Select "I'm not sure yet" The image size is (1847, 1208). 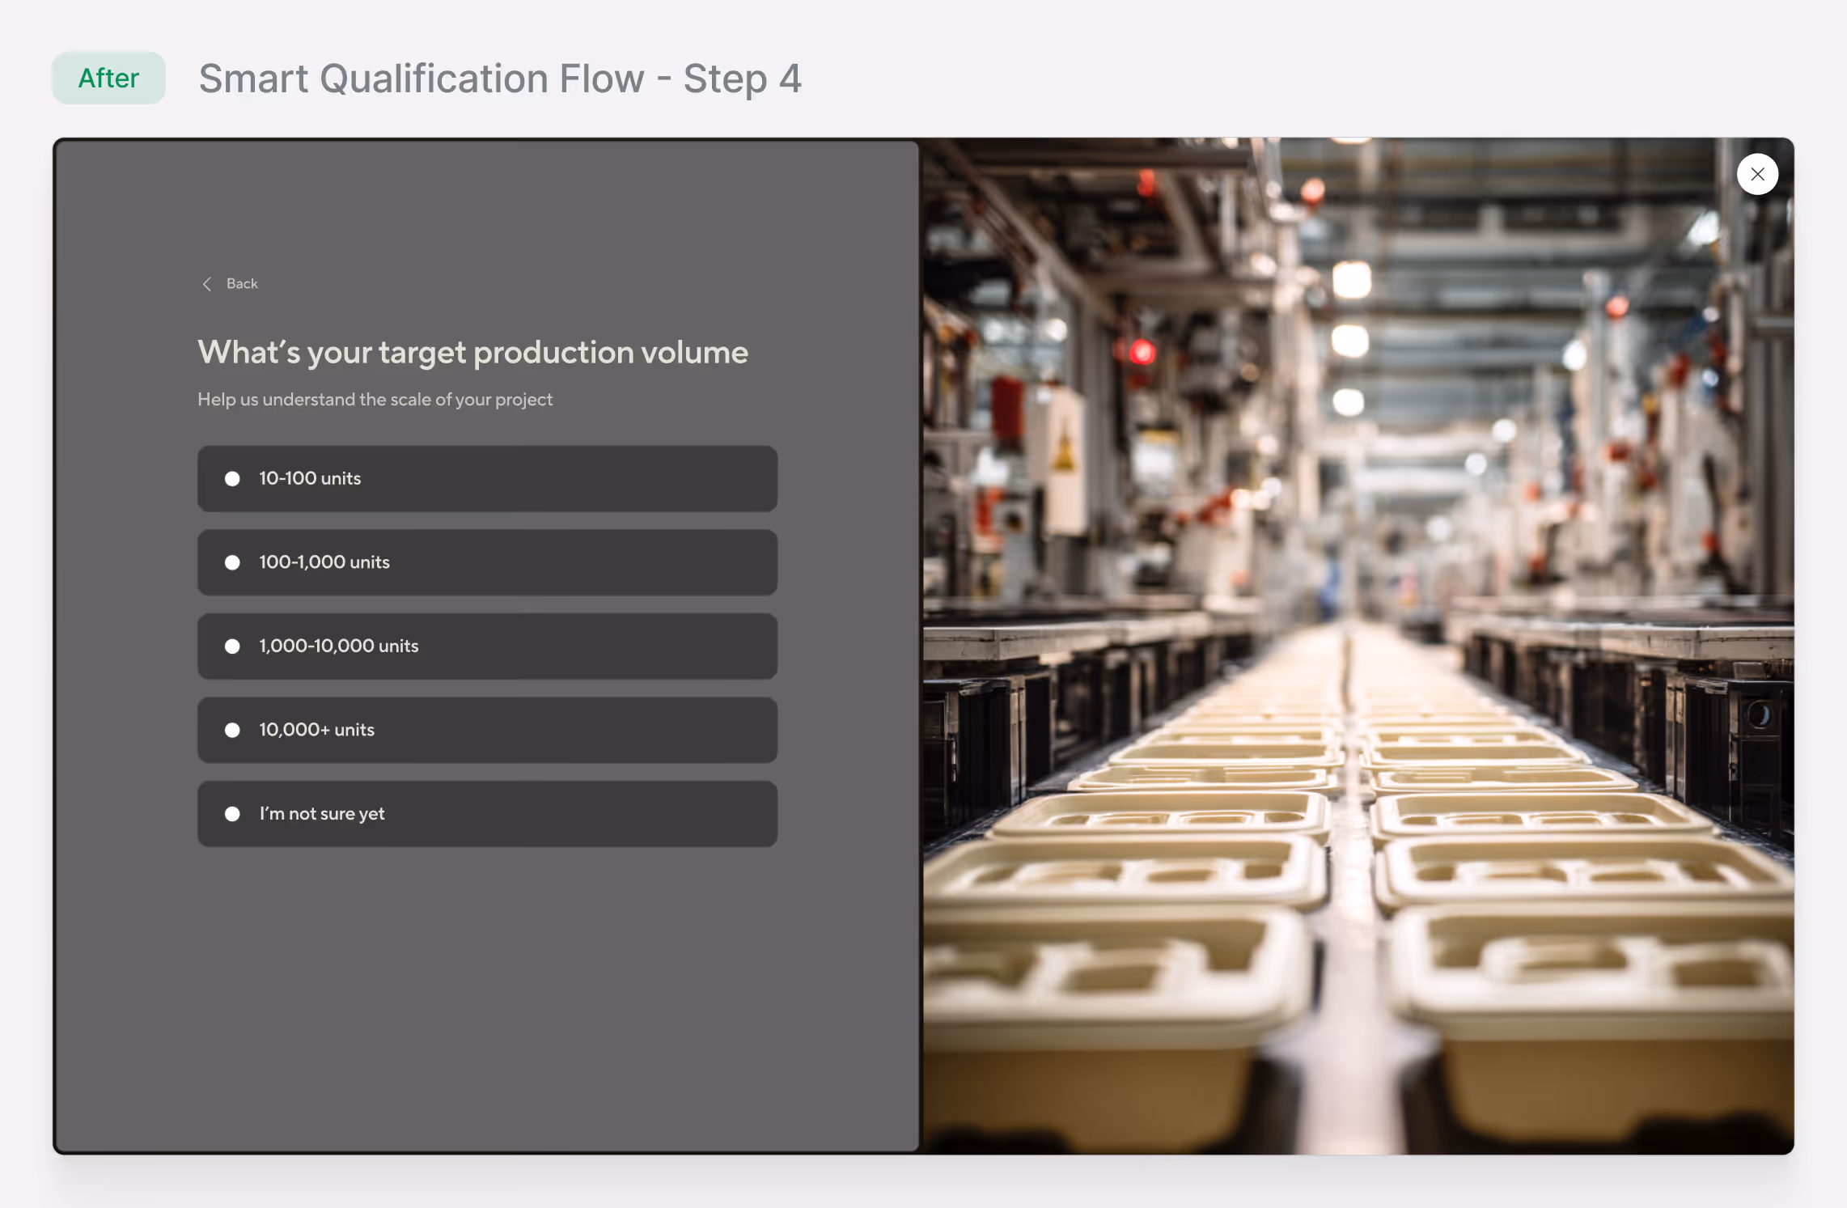click(x=486, y=814)
